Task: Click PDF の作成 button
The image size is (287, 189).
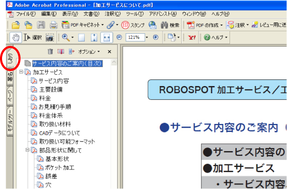Action: click(x=202, y=25)
